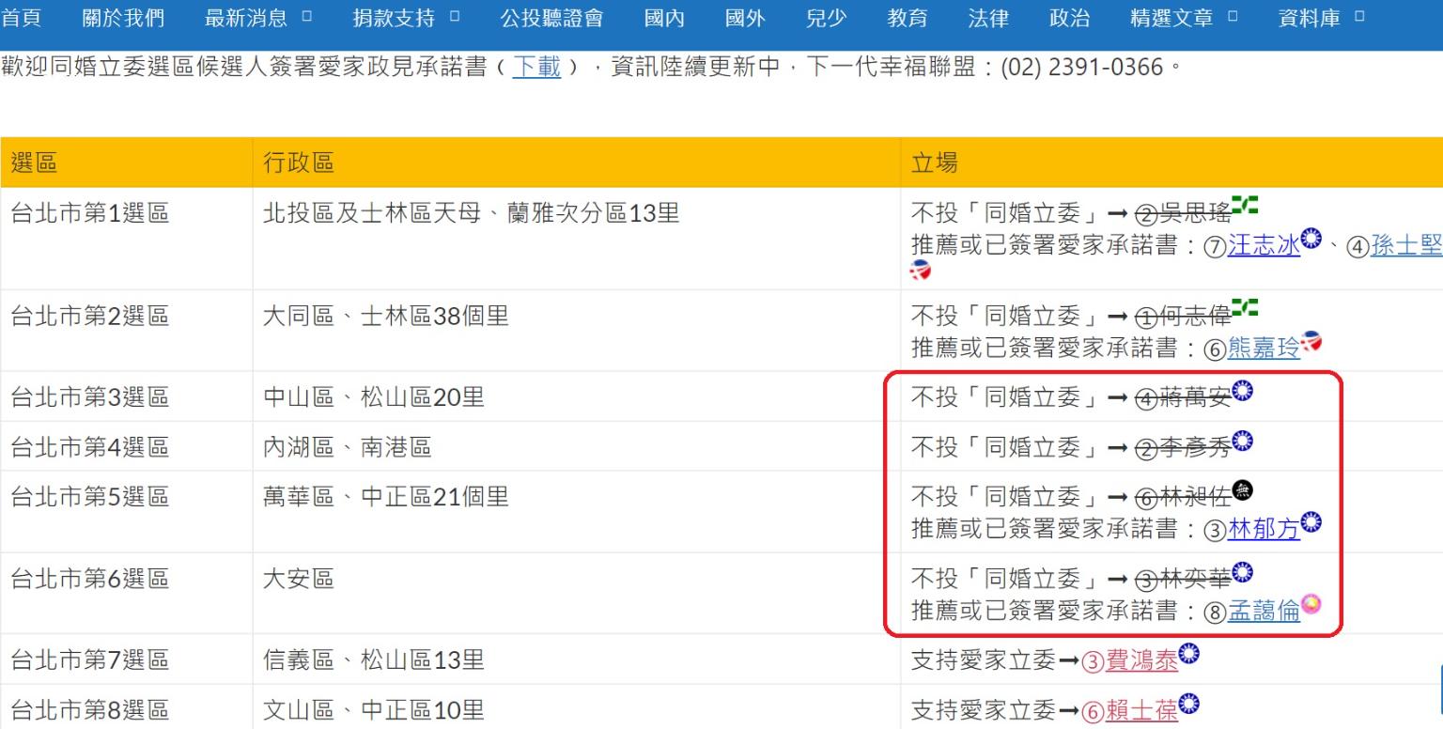Open the 捐款支持 dropdown menu
1443x729 pixels.
tap(406, 19)
